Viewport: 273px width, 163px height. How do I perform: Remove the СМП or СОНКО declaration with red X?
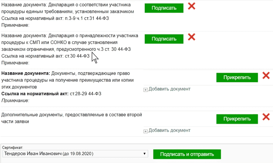(191, 37)
